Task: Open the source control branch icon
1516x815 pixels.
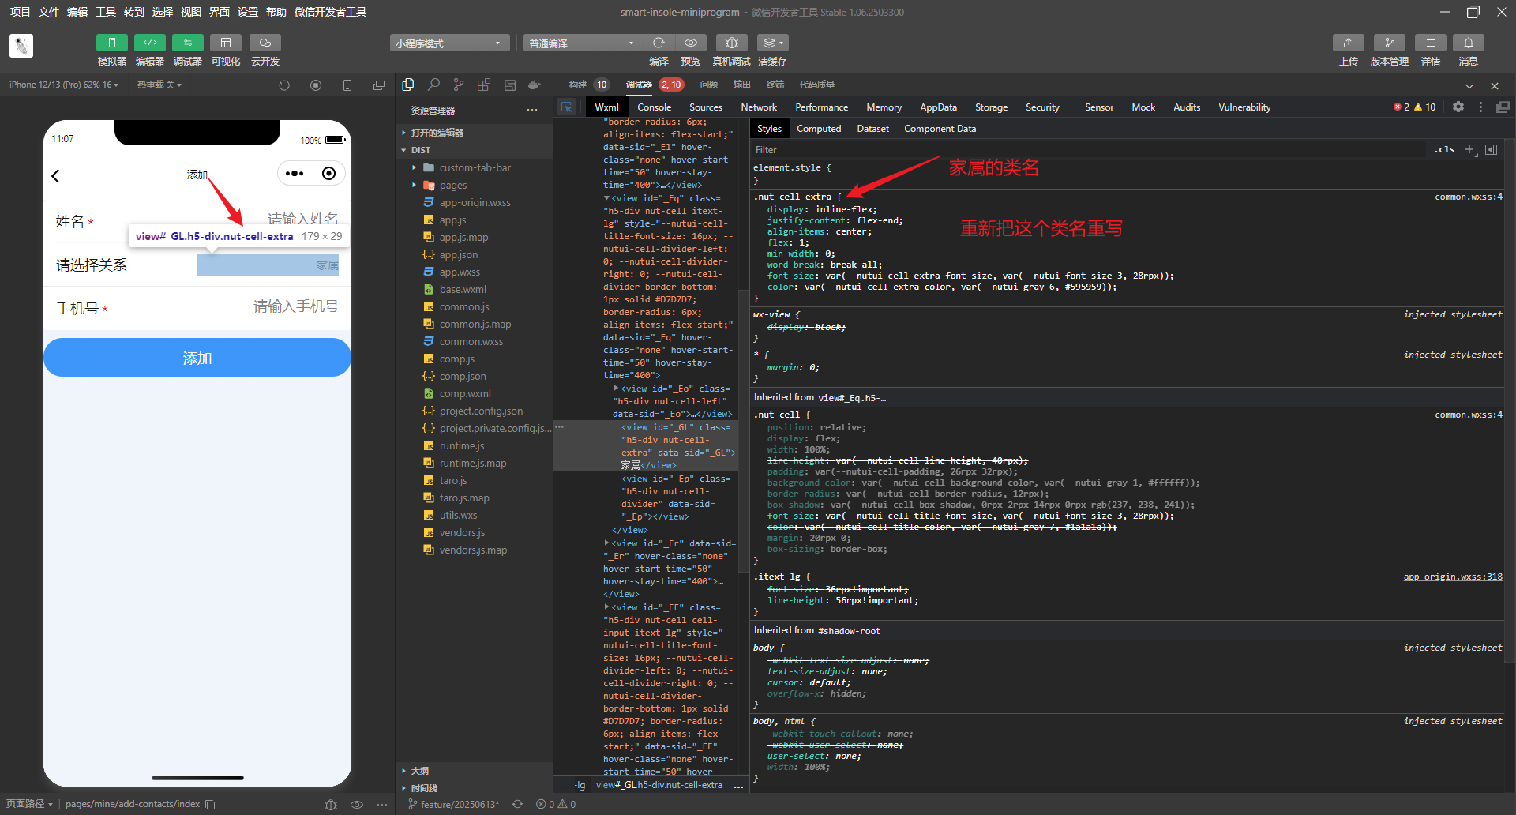Action: [x=459, y=85]
